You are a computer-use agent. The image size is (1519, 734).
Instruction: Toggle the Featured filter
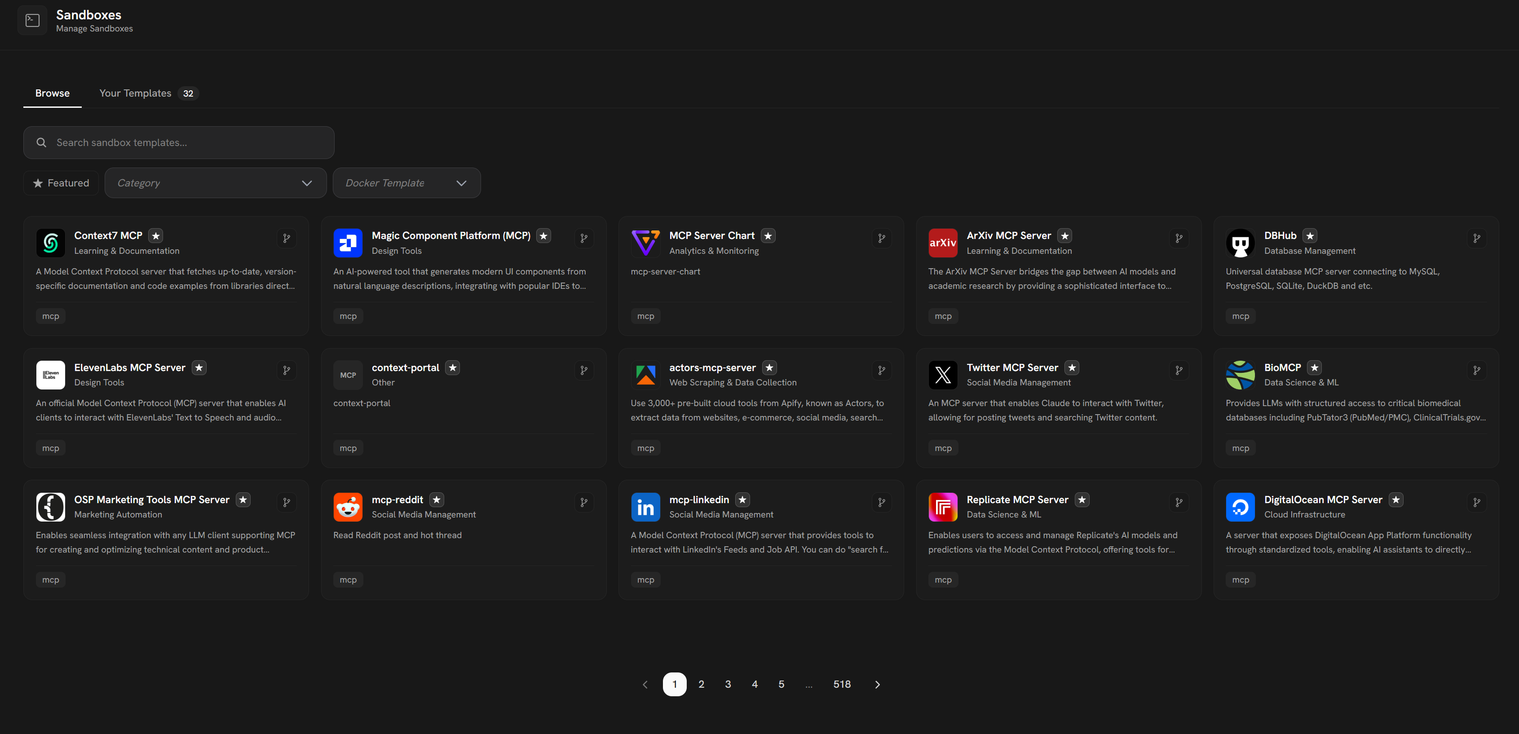click(x=61, y=183)
